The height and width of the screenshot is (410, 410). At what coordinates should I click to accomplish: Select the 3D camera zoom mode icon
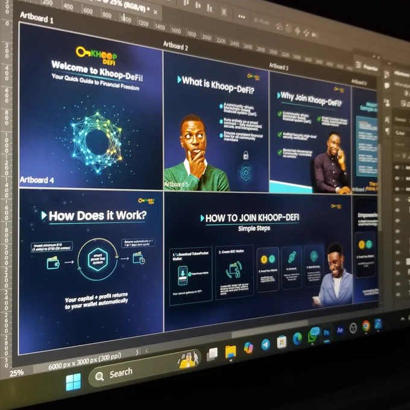[315, 34]
